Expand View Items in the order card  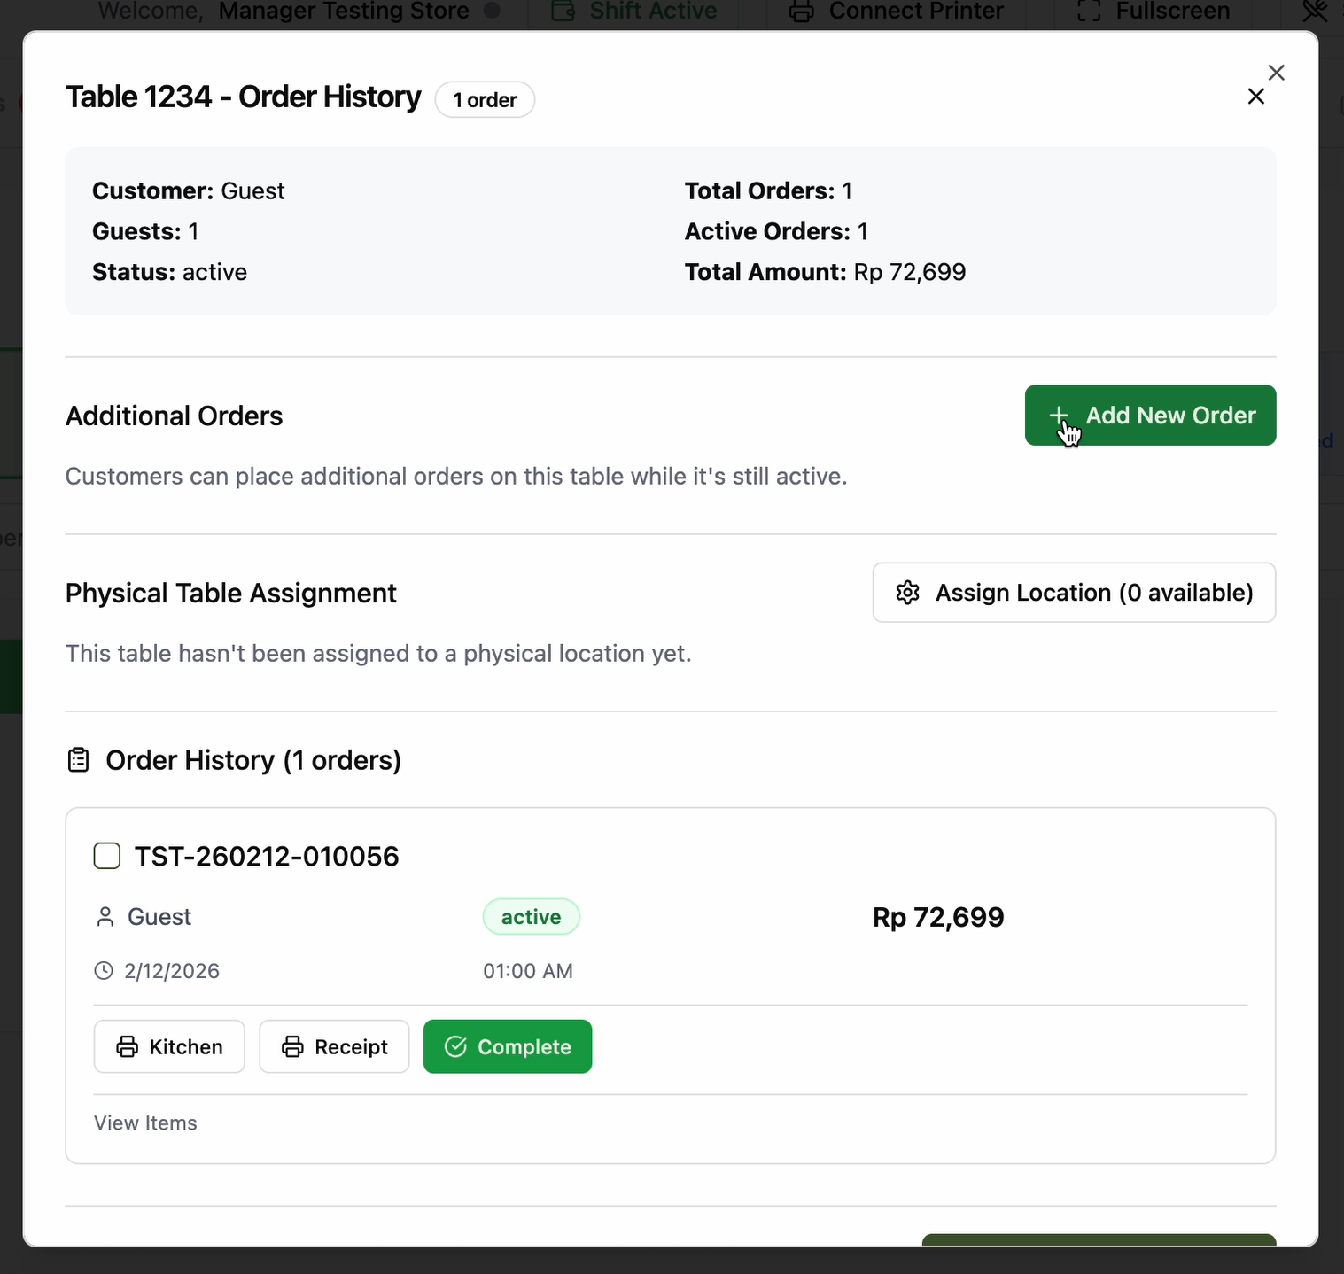coord(145,1123)
